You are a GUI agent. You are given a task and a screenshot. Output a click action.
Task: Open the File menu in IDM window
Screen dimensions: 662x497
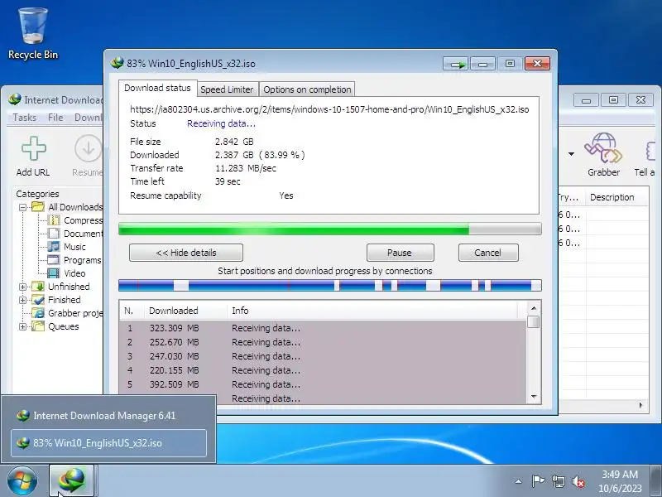point(55,118)
